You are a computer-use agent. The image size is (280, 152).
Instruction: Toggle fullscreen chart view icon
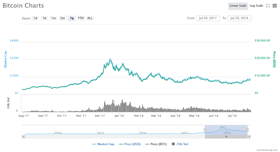coord(268,6)
